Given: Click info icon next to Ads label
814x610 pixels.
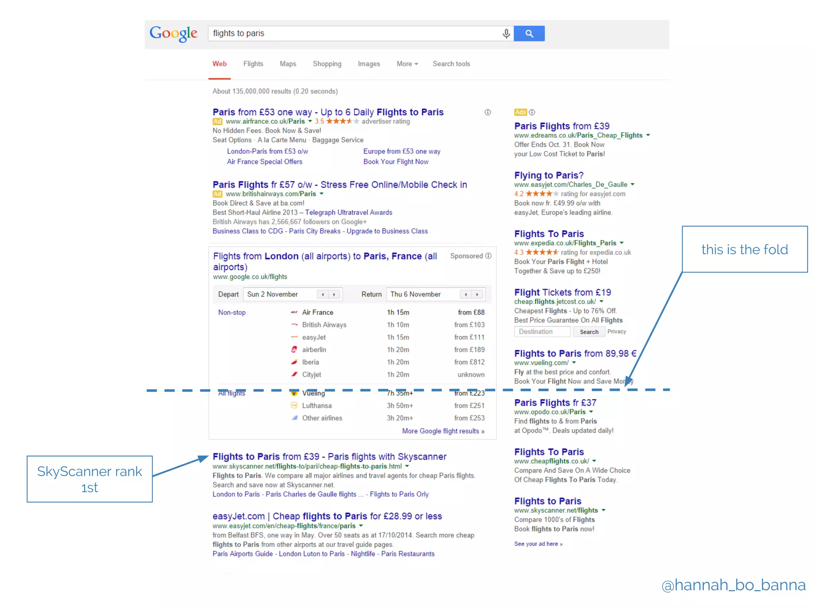Looking at the screenshot, I should point(532,112).
